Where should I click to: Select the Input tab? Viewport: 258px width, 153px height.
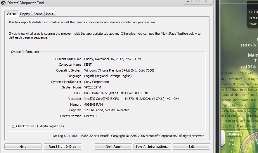click(x=50, y=14)
